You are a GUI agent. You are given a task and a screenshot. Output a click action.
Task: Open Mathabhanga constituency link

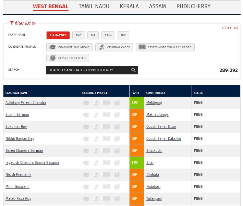click(x=157, y=114)
